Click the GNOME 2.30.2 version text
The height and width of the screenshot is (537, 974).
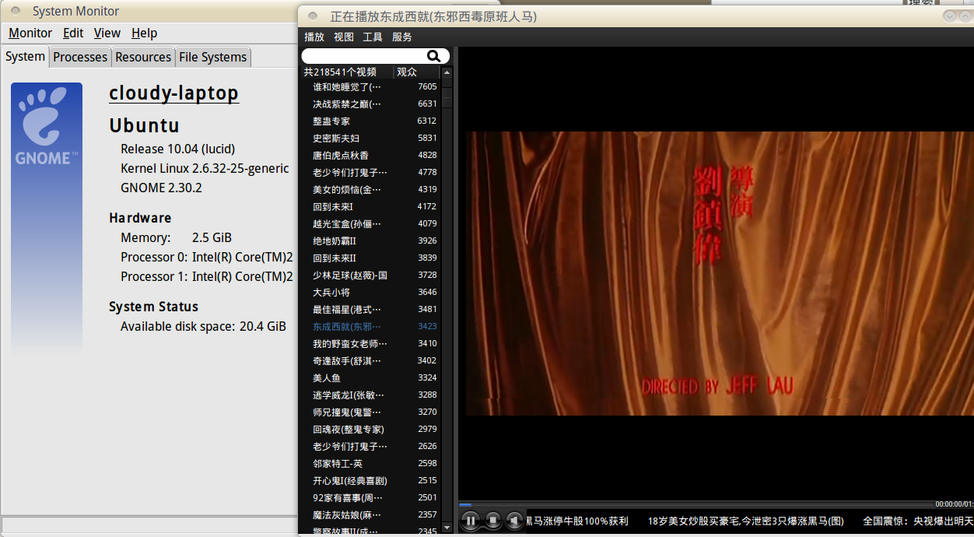[x=161, y=188]
